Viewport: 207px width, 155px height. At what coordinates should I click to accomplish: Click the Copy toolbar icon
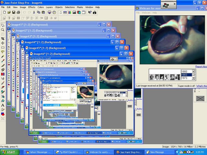(x=38, y=12)
